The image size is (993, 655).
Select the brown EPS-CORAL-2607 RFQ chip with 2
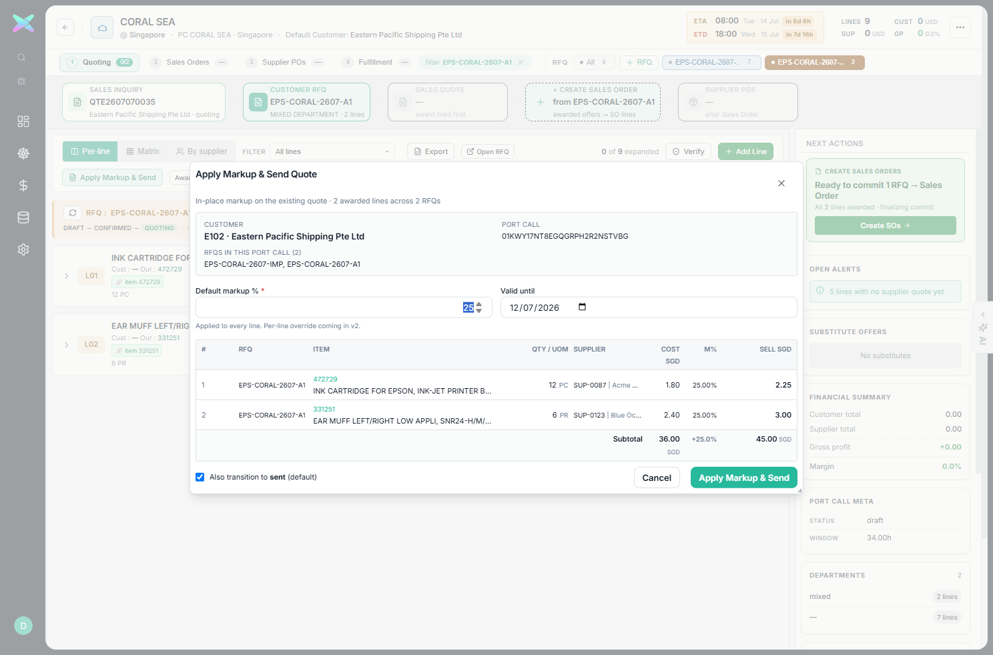pyautogui.click(x=814, y=63)
